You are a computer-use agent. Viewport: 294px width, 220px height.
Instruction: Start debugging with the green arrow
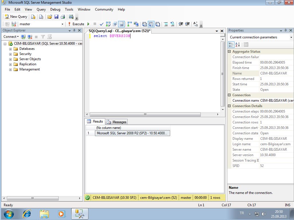click(88, 24)
